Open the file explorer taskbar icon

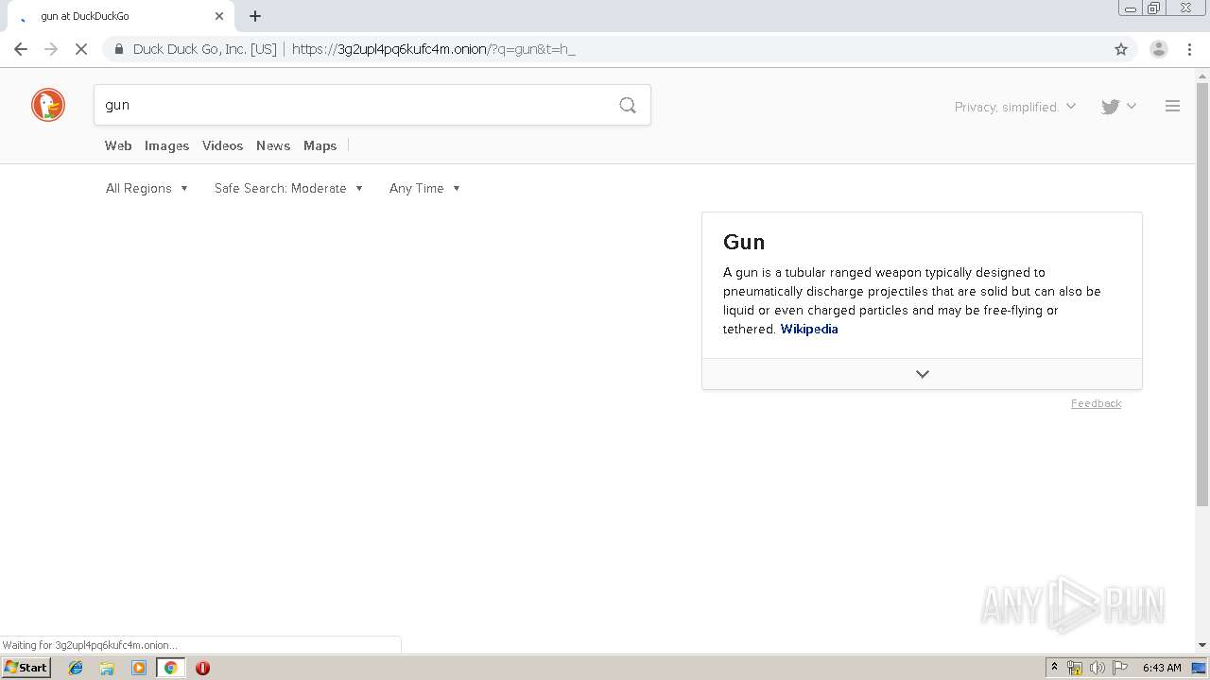click(x=107, y=668)
